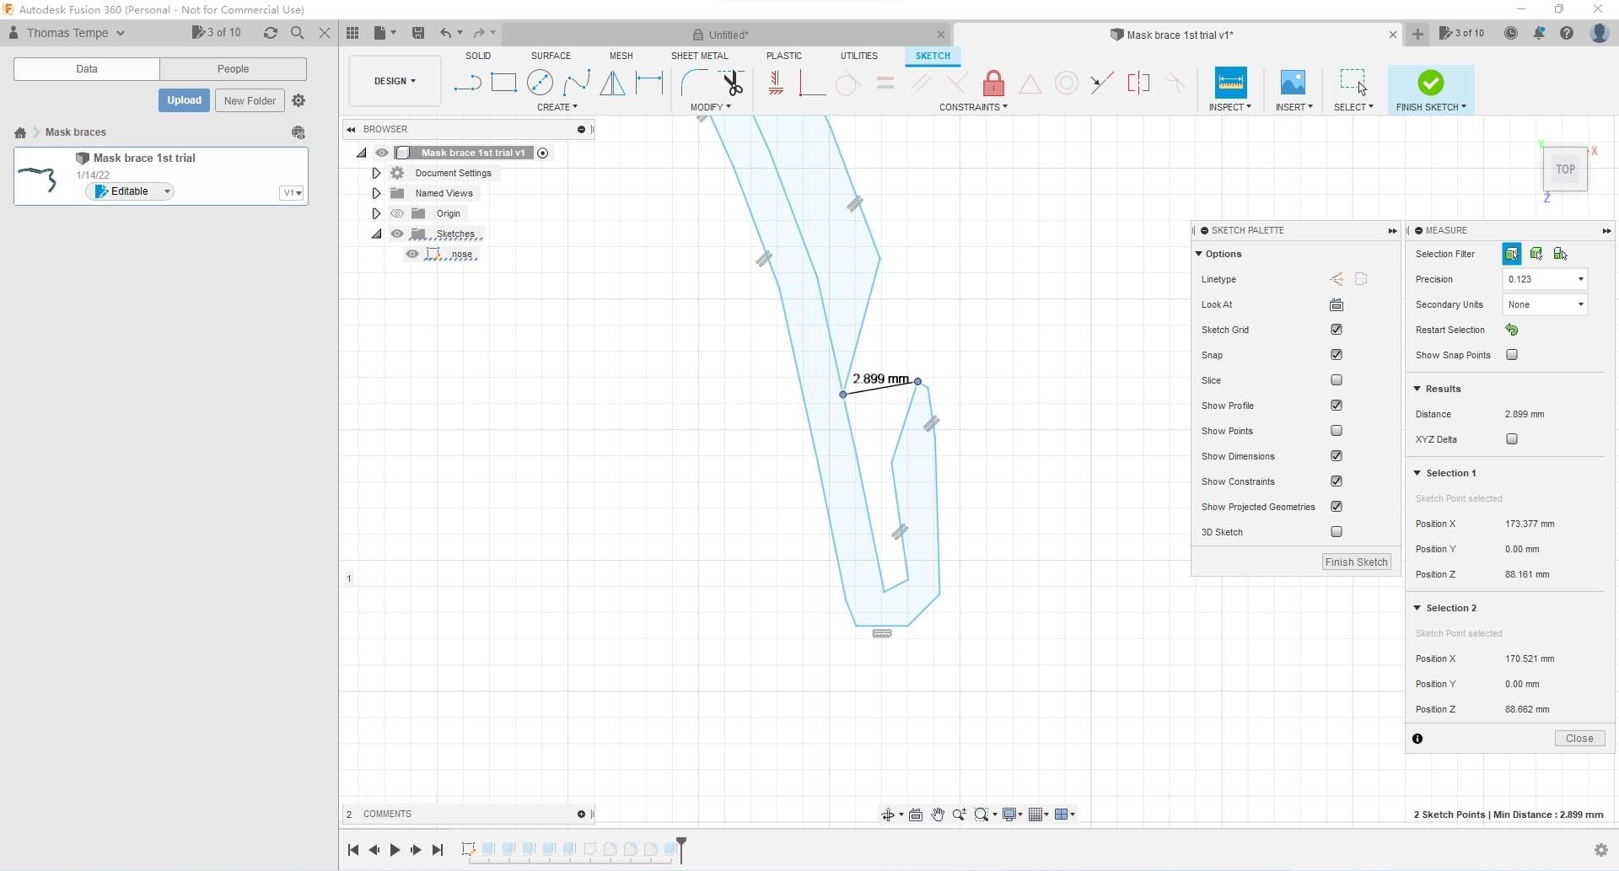
Task: Click Finish Sketch in Sketch Palette
Action: pos(1356,562)
